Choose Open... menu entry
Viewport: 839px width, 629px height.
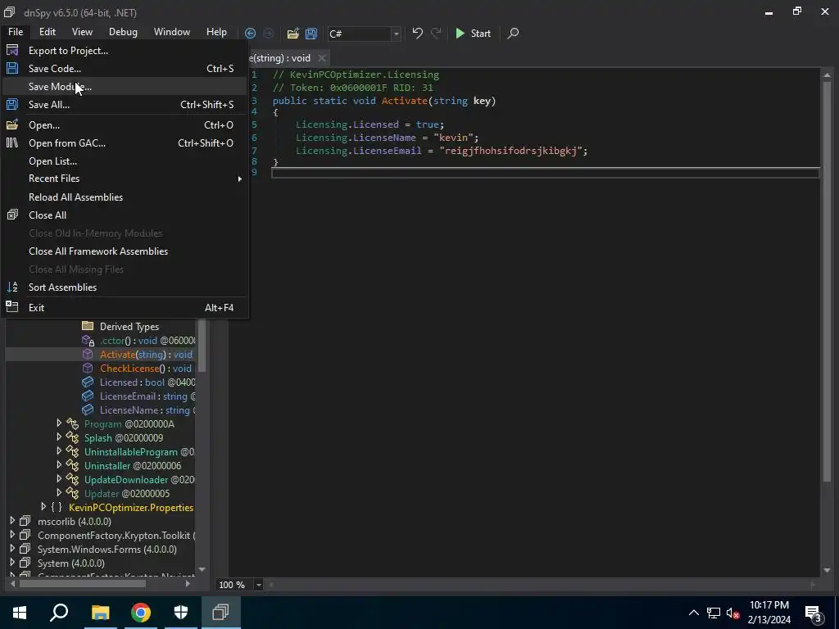tap(125, 125)
